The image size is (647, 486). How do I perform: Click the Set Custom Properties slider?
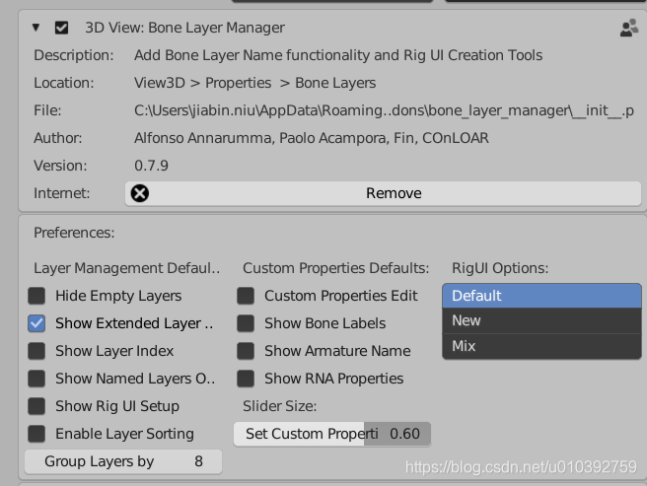[332, 434]
